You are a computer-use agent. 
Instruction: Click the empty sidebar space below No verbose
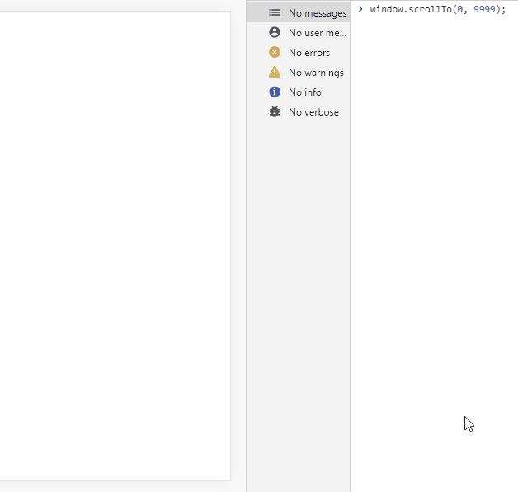(x=298, y=289)
